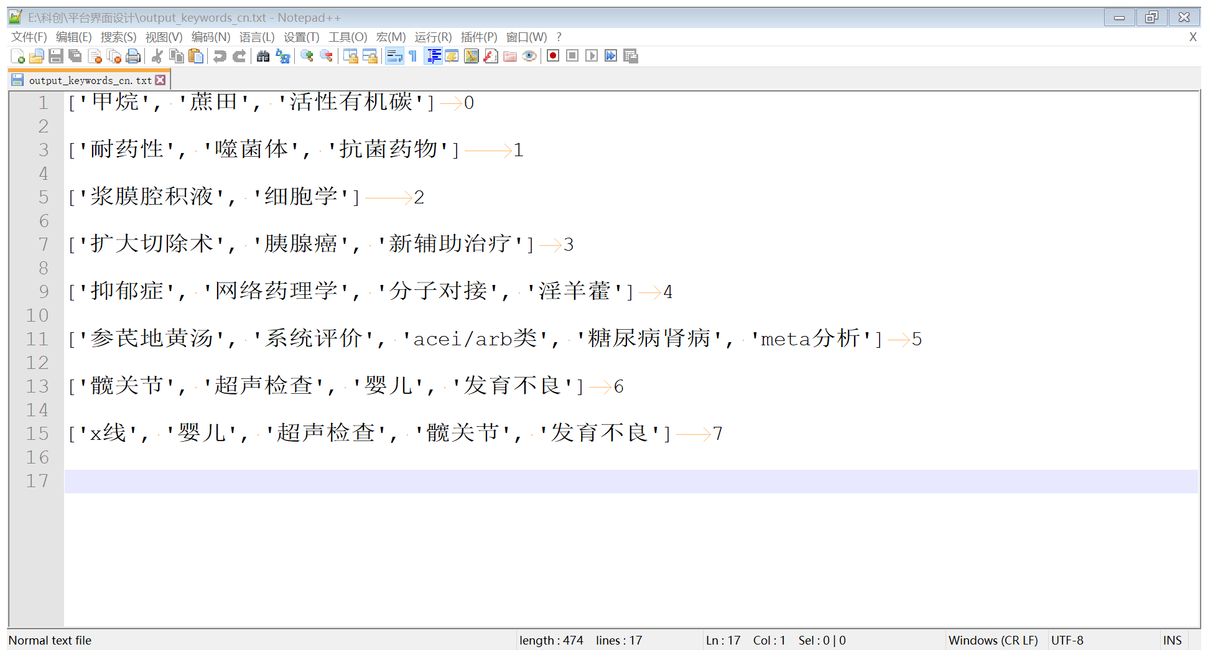Viewport: 1208px width, 657px height.
Task: Expand the 设置(T) settings menu
Action: 301,37
